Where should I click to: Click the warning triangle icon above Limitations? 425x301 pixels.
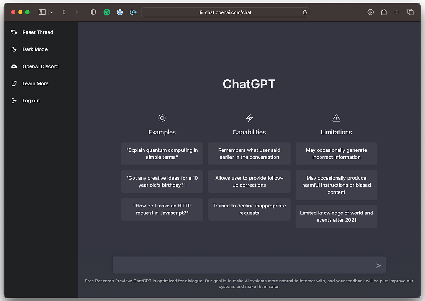pyautogui.click(x=337, y=118)
